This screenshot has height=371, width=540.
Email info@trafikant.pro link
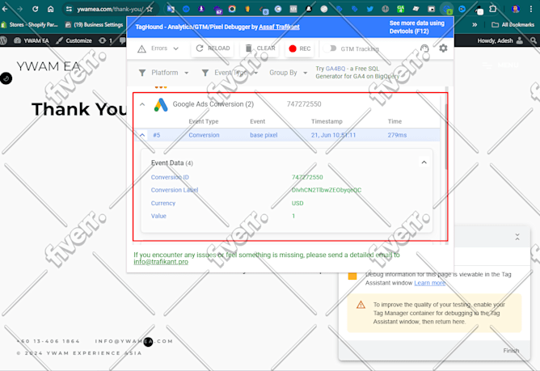pyautogui.click(x=161, y=262)
